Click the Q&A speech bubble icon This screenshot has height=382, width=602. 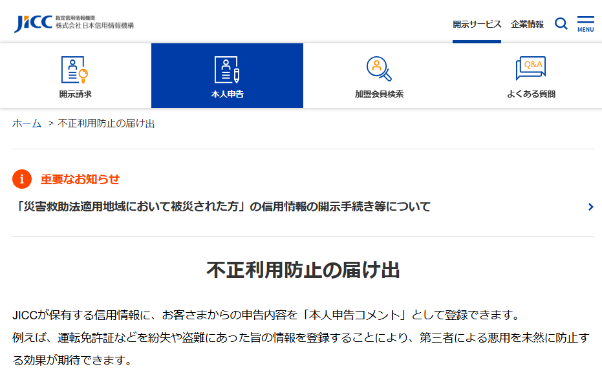tap(531, 68)
